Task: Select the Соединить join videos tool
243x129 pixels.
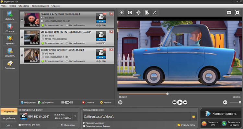Action: 10,52
